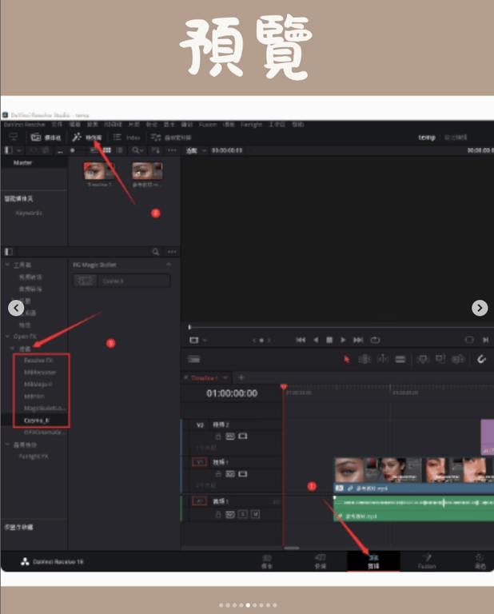The width and height of the screenshot is (494, 614).
Task: Lock the A1 audio track
Action: pos(218,514)
